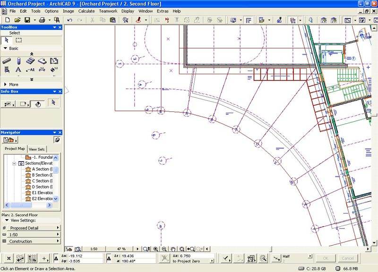378x272 pixels.
Task: Select the Object chair tool
Action: (7, 70)
